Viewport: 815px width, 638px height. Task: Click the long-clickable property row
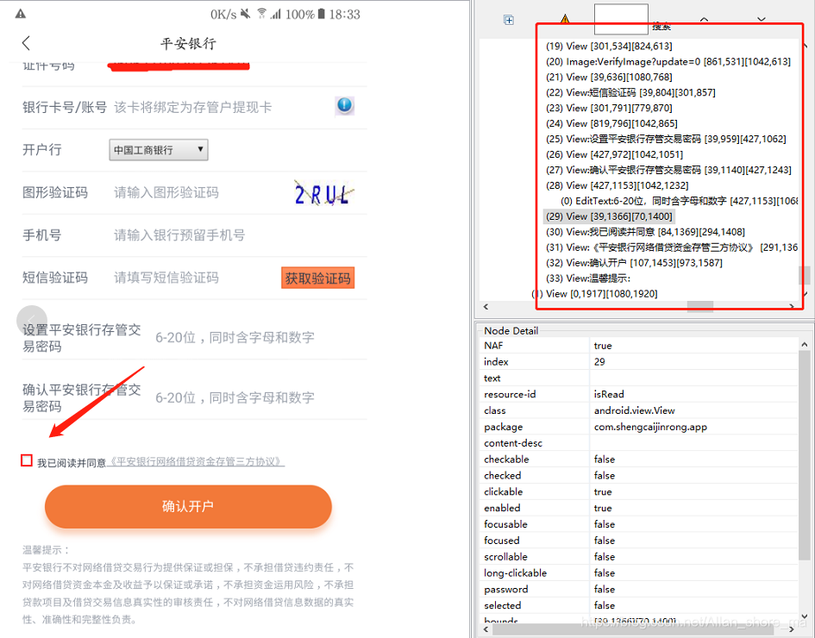(x=639, y=573)
